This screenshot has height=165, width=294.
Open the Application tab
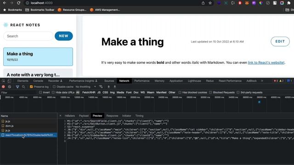176,81
